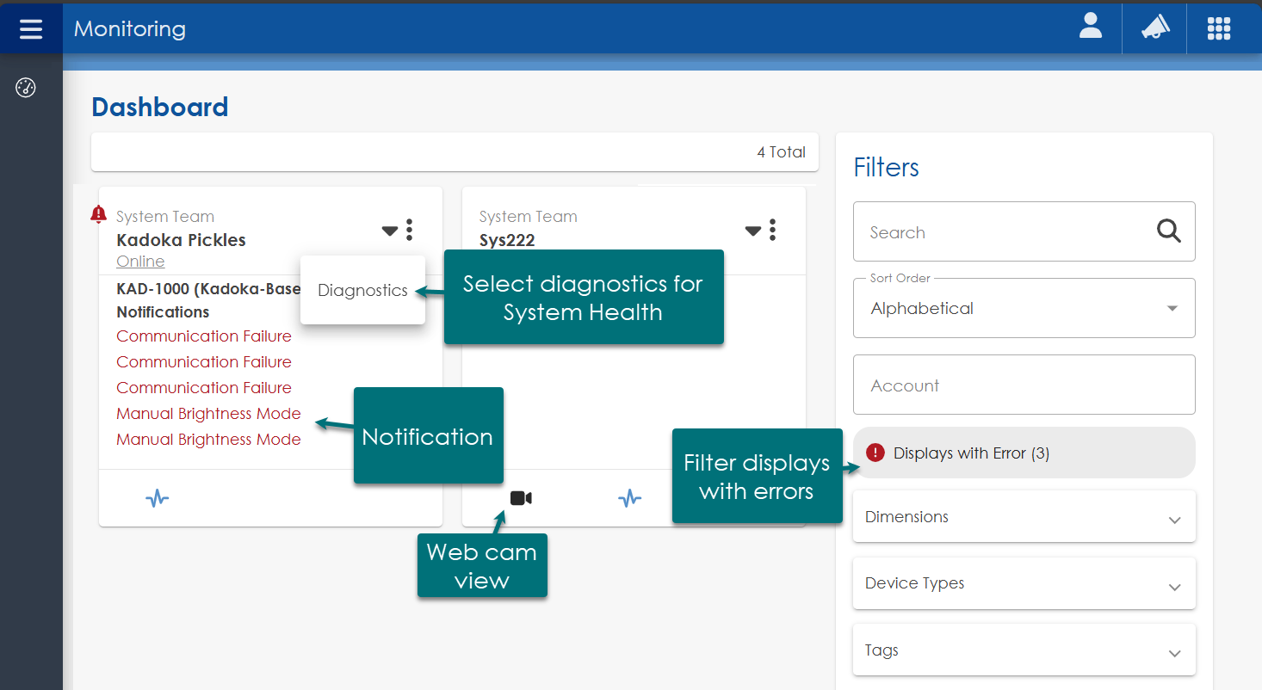Click the megaphone announcements icon
1262x690 pixels.
coord(1155,28)
